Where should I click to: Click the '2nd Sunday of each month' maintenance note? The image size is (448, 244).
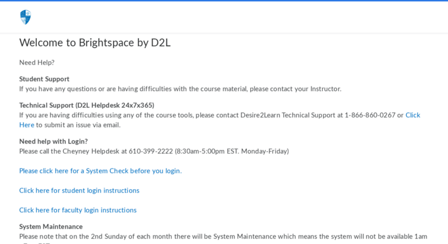223,237
